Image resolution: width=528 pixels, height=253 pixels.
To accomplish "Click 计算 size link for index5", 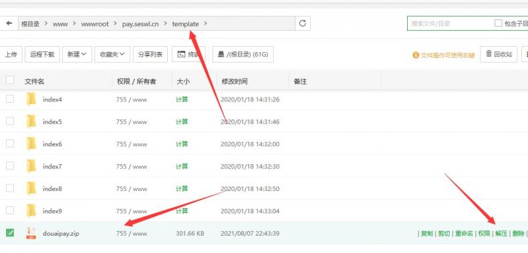I will click(182, 121).
